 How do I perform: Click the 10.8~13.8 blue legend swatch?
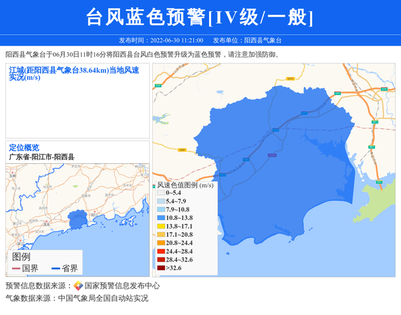[x=160, y=218]
